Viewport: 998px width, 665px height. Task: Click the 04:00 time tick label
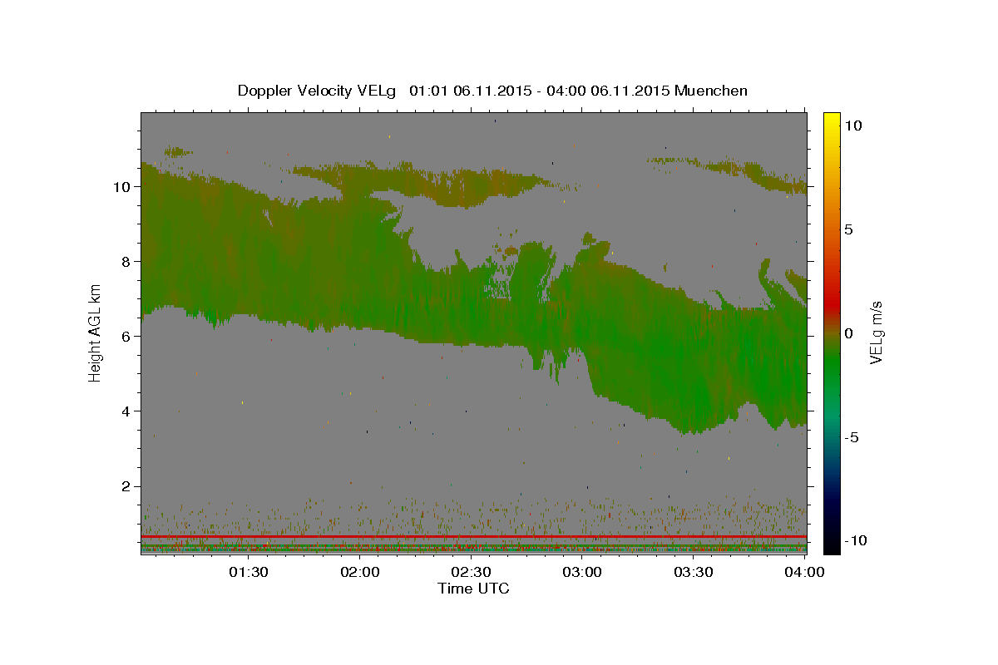click(x=805, y=572)
